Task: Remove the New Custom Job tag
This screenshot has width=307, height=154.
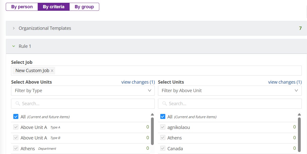Action: pos(52,71)
